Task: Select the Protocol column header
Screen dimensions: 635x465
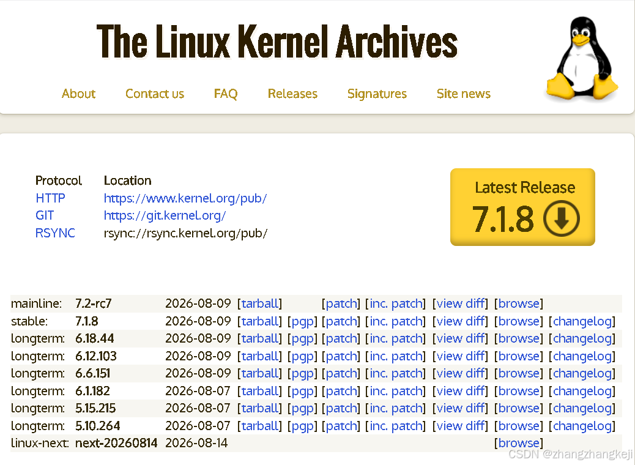Action: (59, 180)
